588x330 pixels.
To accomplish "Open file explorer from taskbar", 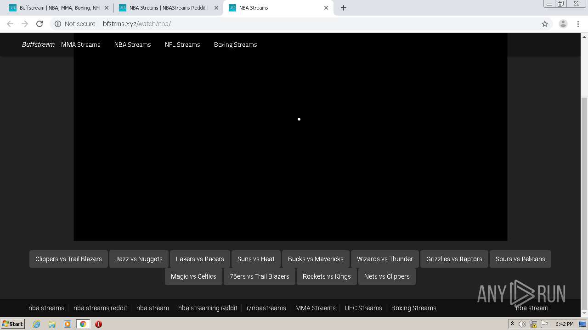I will (x=52, y=324).
